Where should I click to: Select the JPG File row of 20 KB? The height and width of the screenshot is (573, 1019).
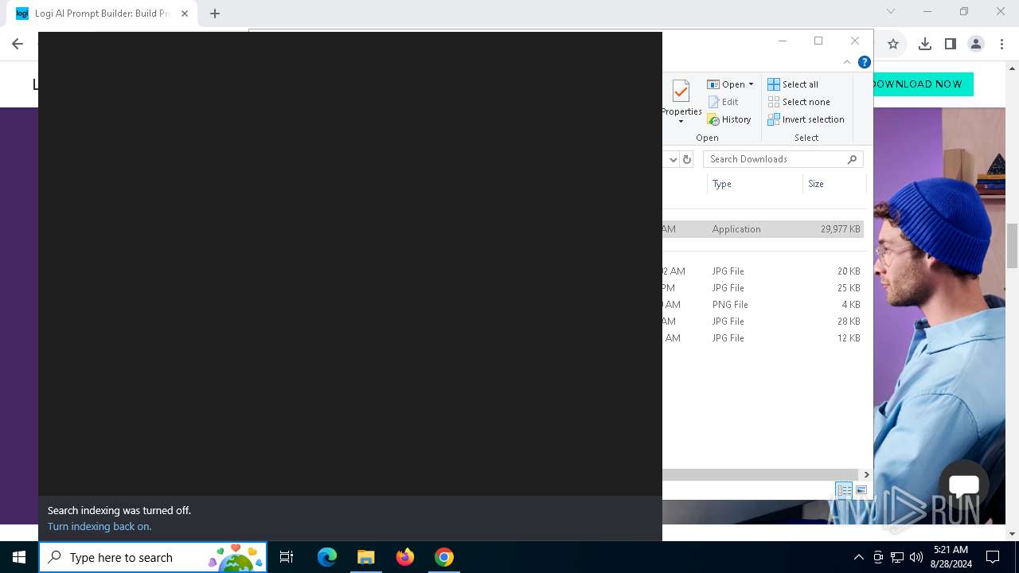click(763, 271)
